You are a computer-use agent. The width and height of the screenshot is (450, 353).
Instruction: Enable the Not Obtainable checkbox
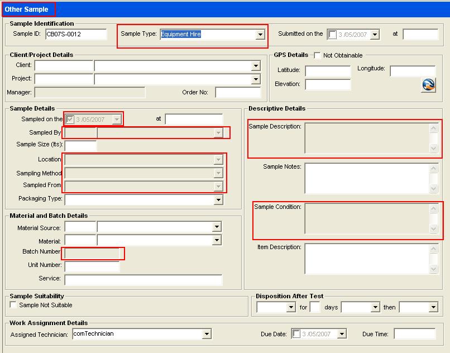pos(317,55)
